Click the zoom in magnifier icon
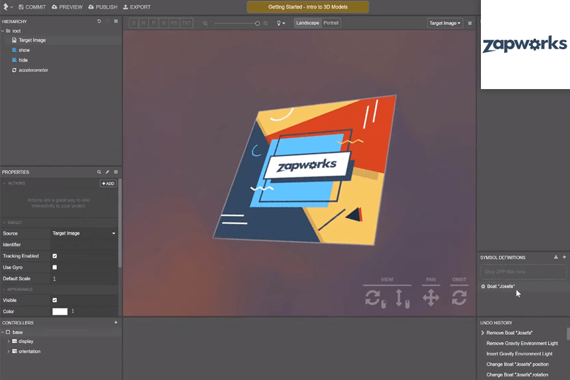 coord(266,23)
